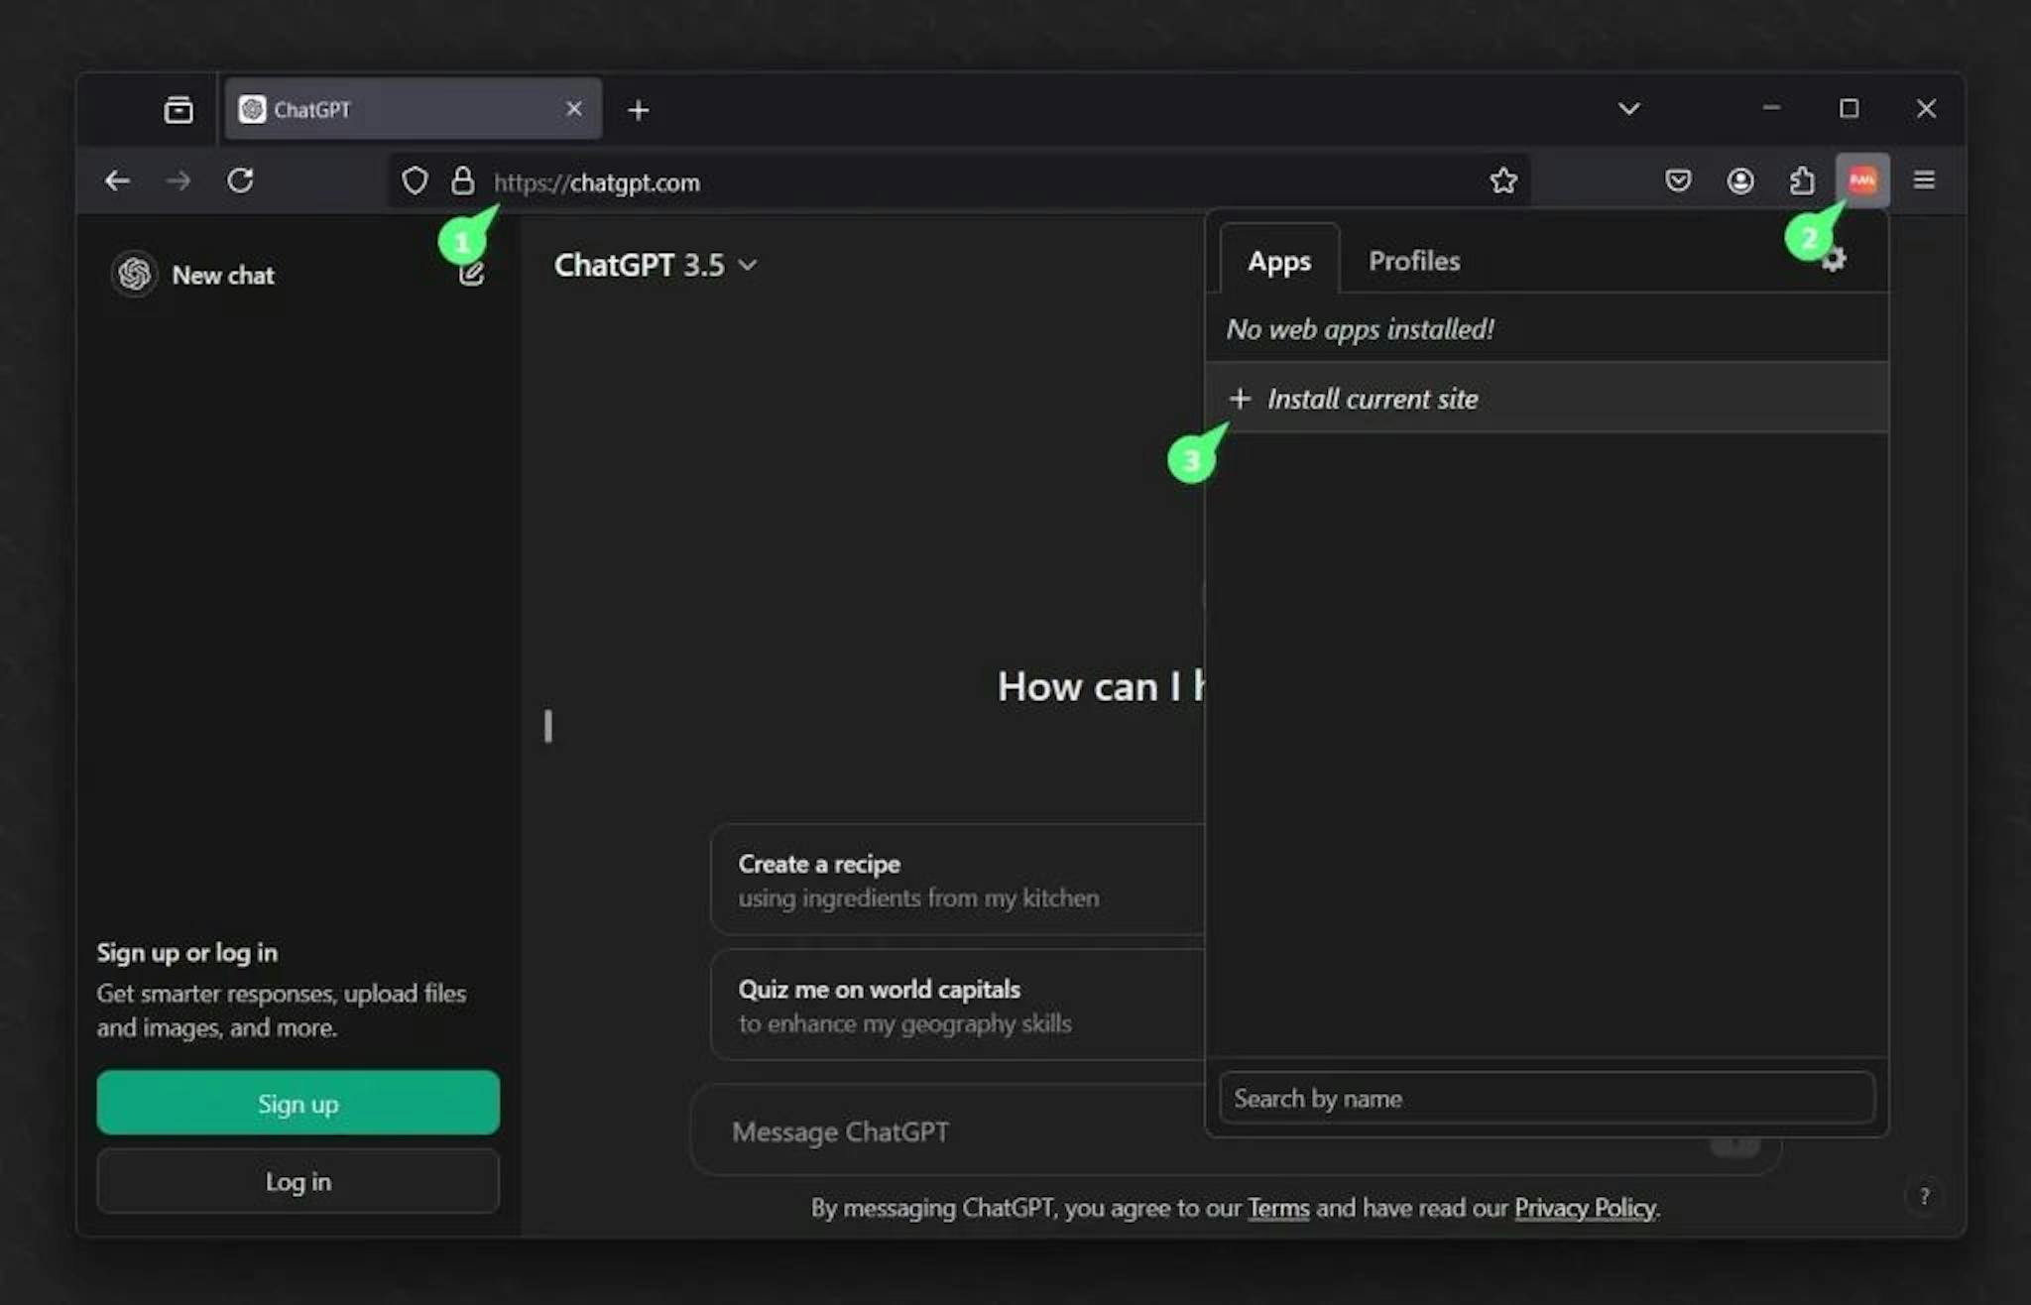Close the ChatGPT tab
The height and width of the screenshot is (1305, 2031).
573,109
